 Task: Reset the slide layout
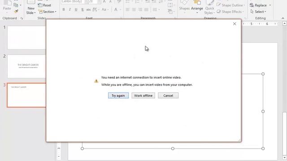point(44,5)
